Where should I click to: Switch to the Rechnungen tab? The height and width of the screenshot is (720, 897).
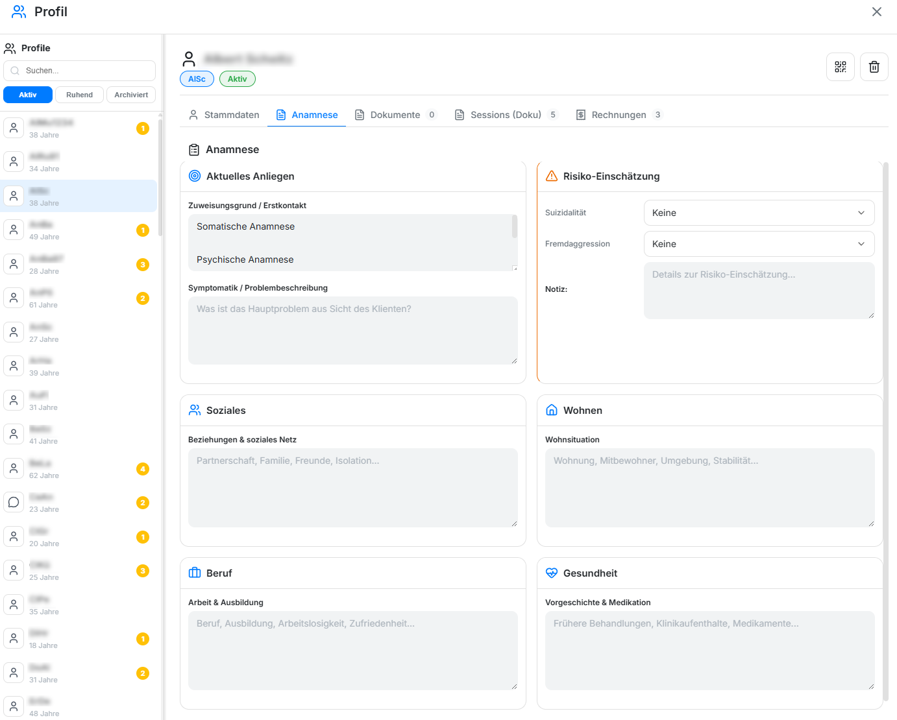click(619, 115)
